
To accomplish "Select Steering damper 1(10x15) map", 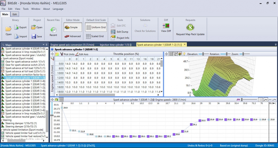I will click(21, 123).
